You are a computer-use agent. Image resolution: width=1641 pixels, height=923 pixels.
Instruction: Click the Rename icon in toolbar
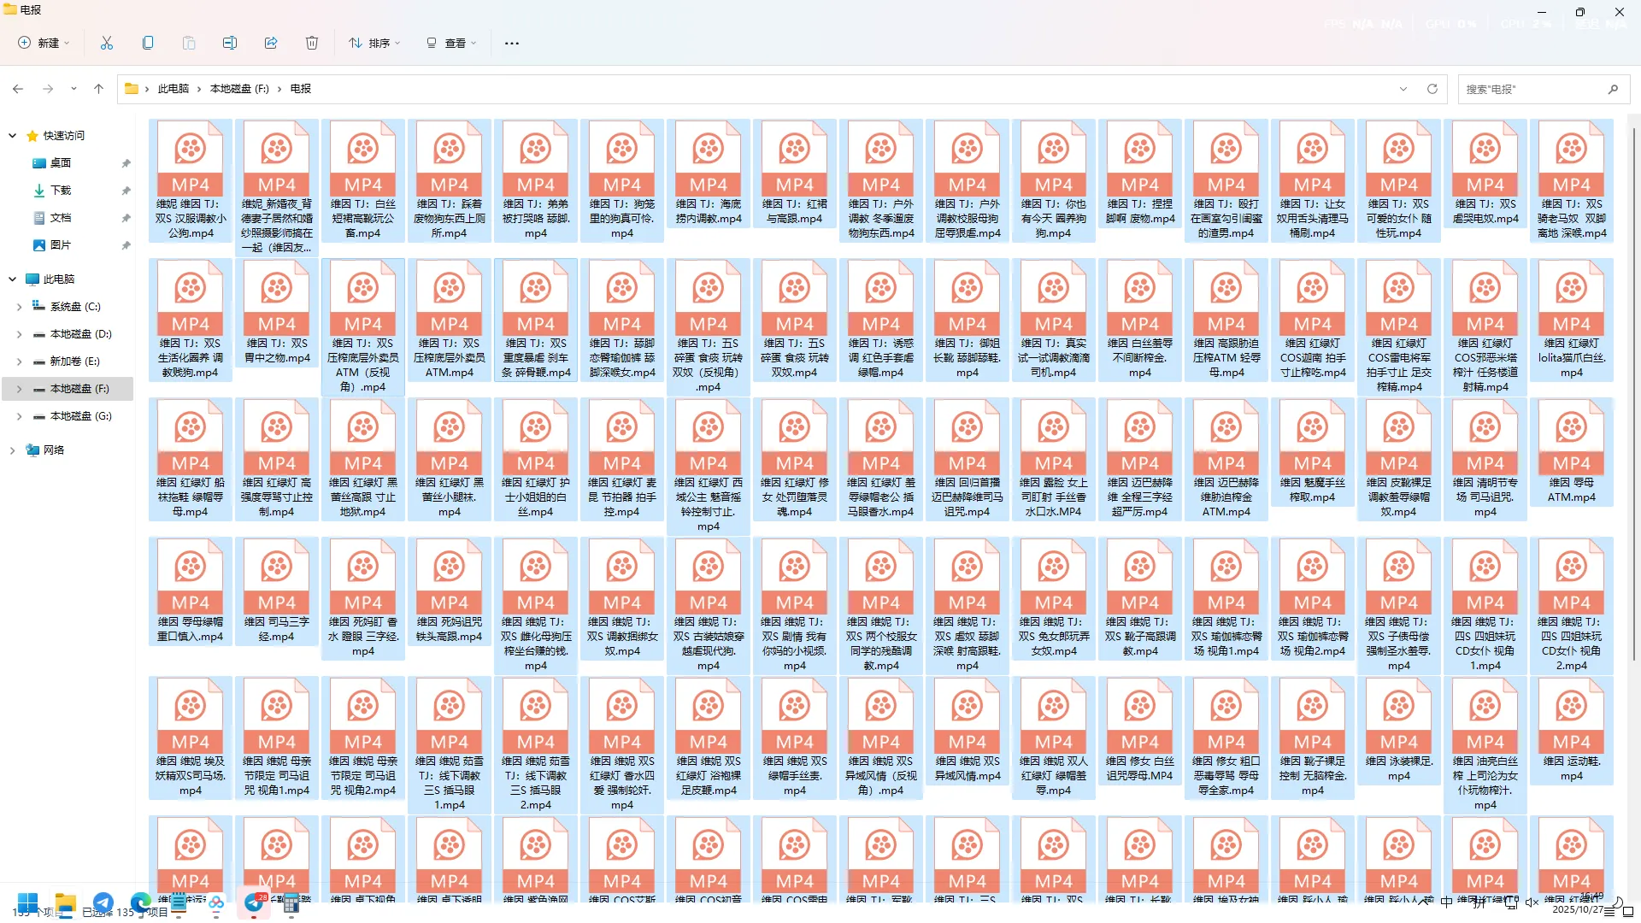230,43
